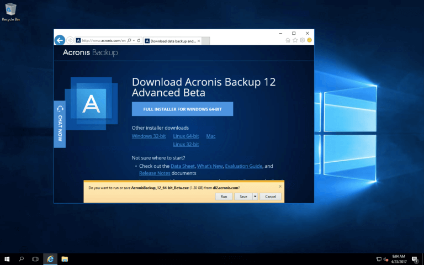This screenshot has height=265, width=424.
Task: Click the Acronis Backup logo
Action: (x=91, y=52)
